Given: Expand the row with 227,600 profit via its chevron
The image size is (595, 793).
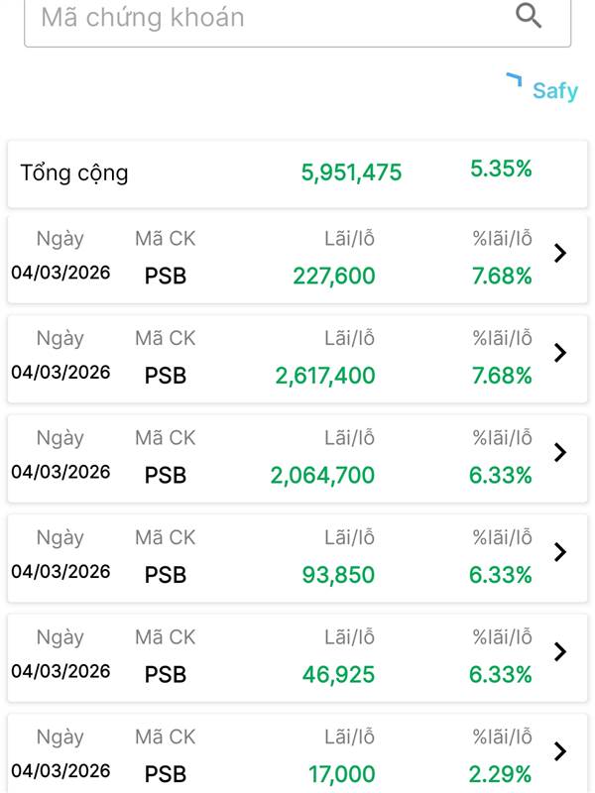Looking at the screenshot, I should click(560, 254).
